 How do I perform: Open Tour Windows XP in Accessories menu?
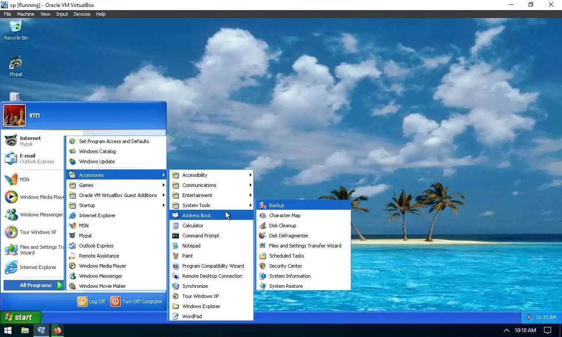[x=211, y=296]
